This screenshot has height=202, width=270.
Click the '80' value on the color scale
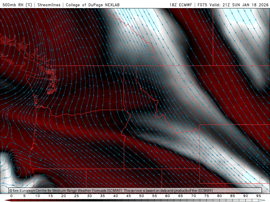point(220,196)
